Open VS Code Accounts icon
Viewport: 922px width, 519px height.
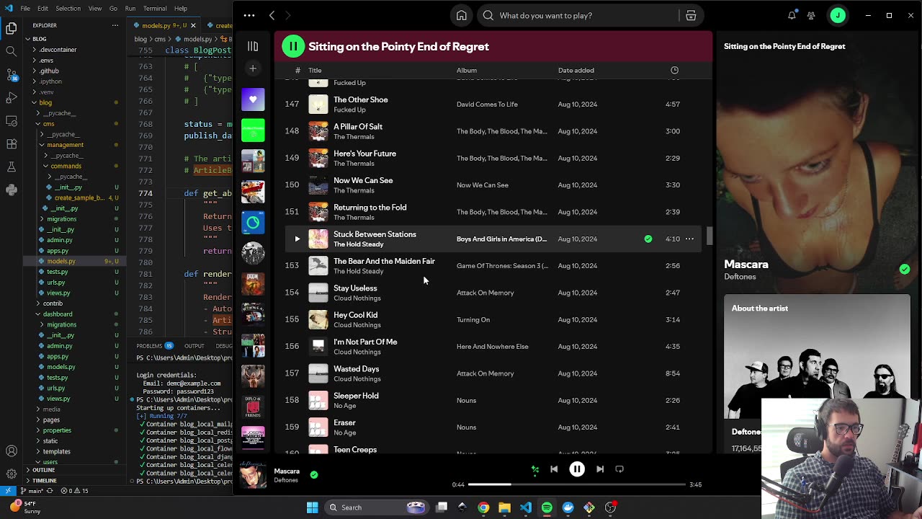pyautogui.click(x=12, y=451)
